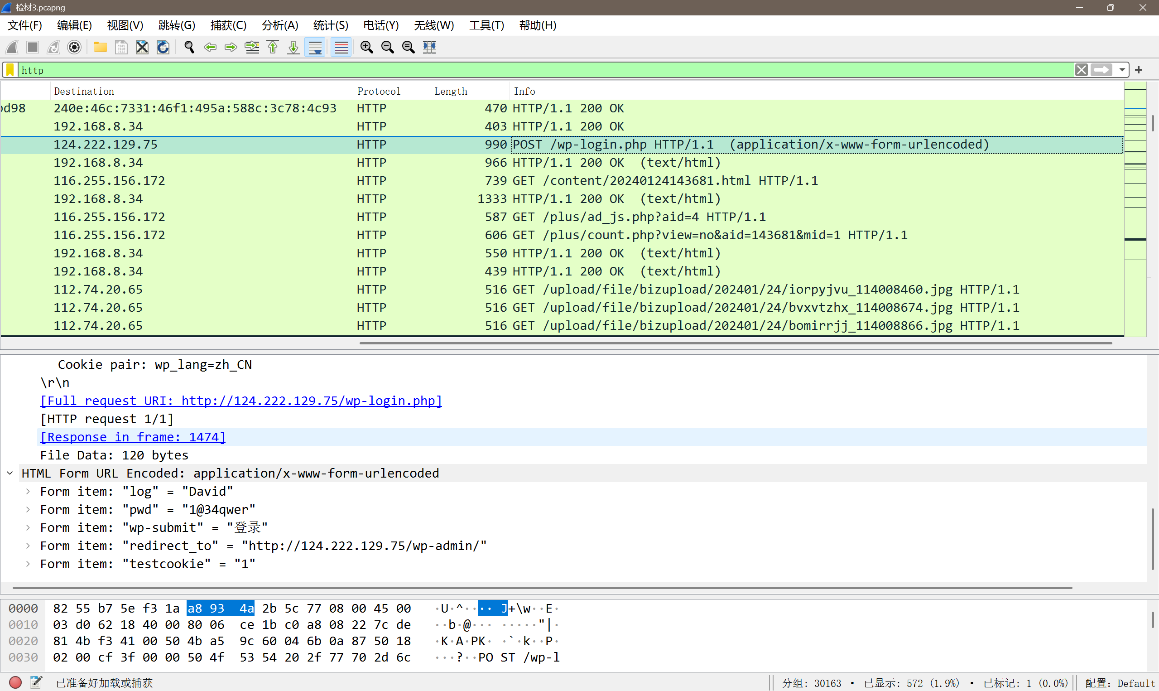Click the close capture file icon

(142, 47)
